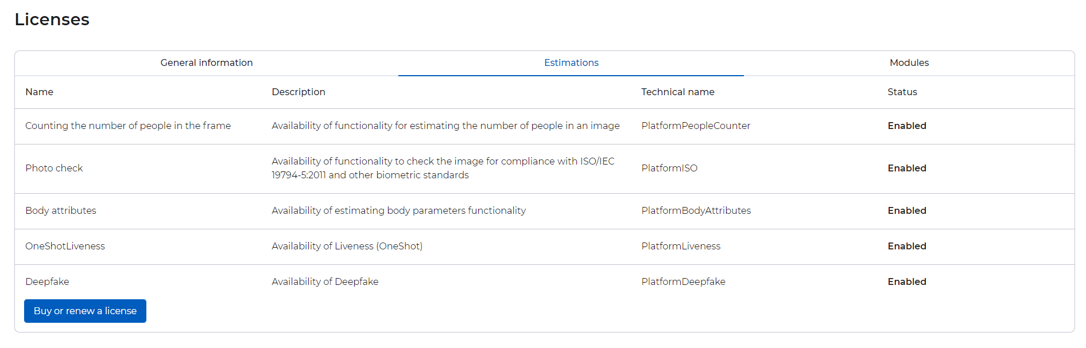Click the Buy or renew a license button
The height and width of the screenshot is (348, 1086).
pyautogui.click(x=85, y=311)
